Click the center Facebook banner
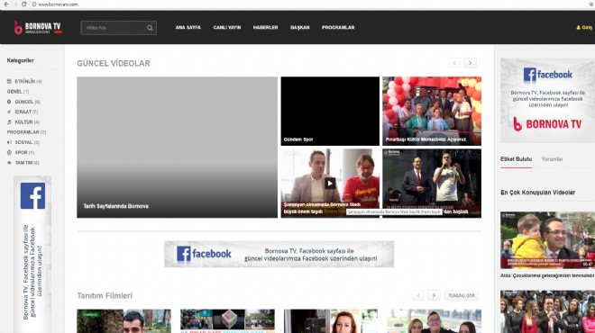 (279, 254)
